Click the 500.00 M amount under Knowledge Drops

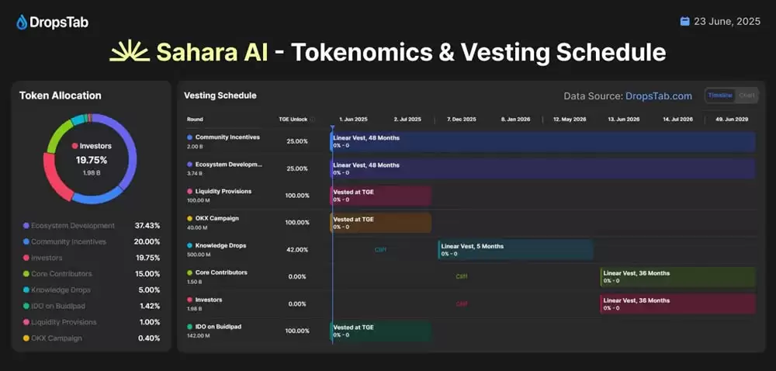pos(199,255)
